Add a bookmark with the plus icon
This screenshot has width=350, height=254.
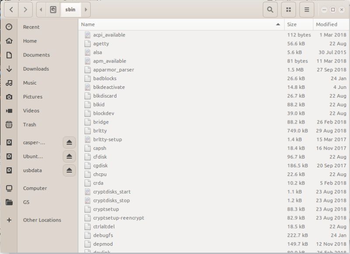pyautogui.click(x=9, y=220)
